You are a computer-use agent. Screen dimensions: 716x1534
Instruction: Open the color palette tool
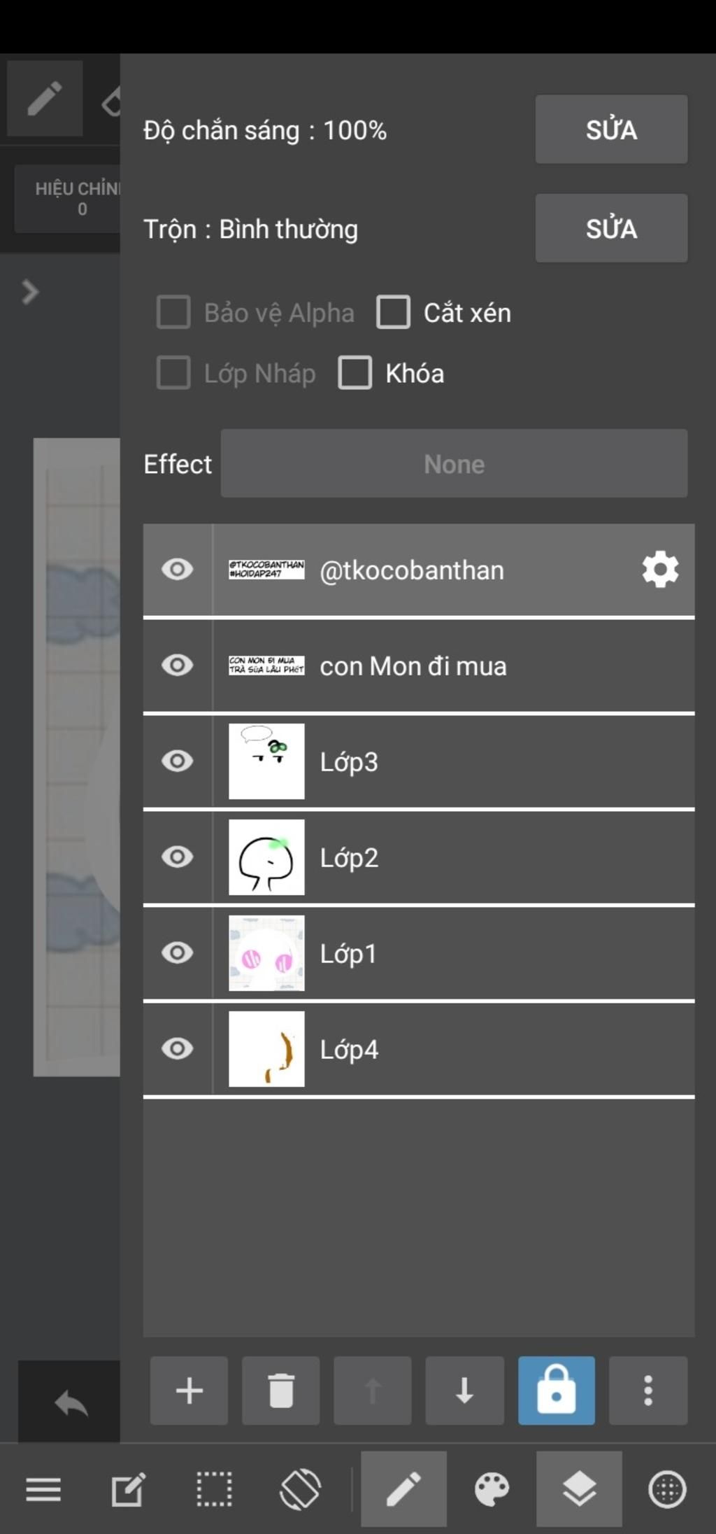tap(492, 1489)
